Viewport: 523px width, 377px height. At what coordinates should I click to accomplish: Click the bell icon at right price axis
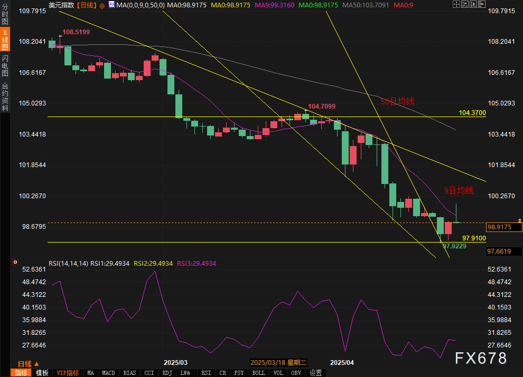pos(521,220)
